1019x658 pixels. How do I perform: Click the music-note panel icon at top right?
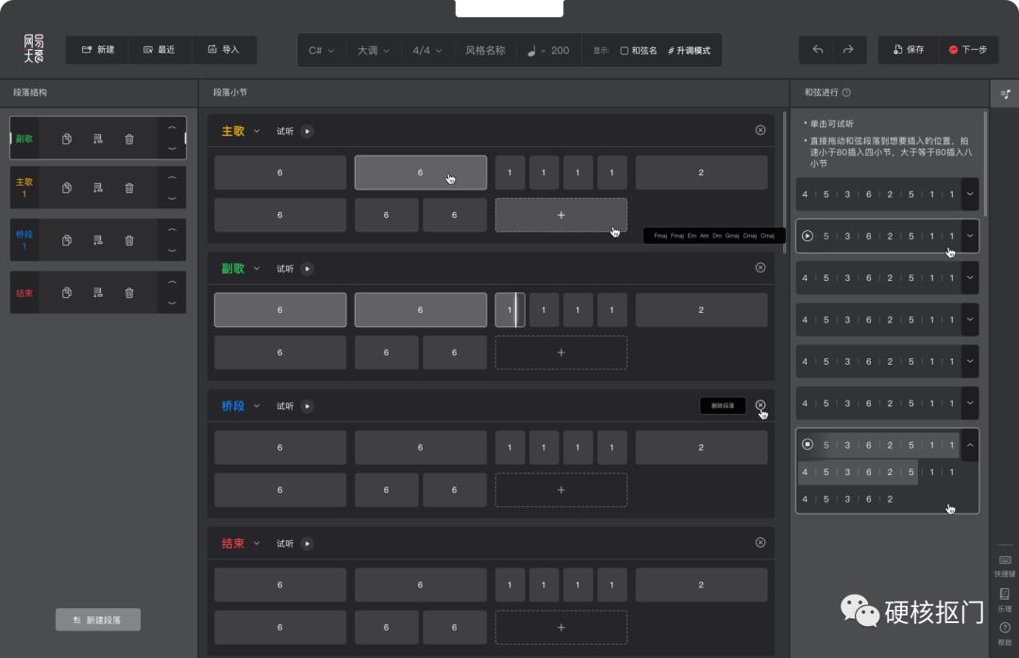(1005, 94)
